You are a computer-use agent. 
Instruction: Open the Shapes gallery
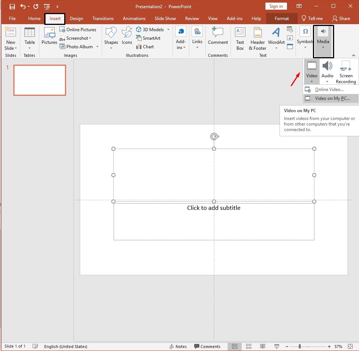pyautogui.click(x=111, y=38)
